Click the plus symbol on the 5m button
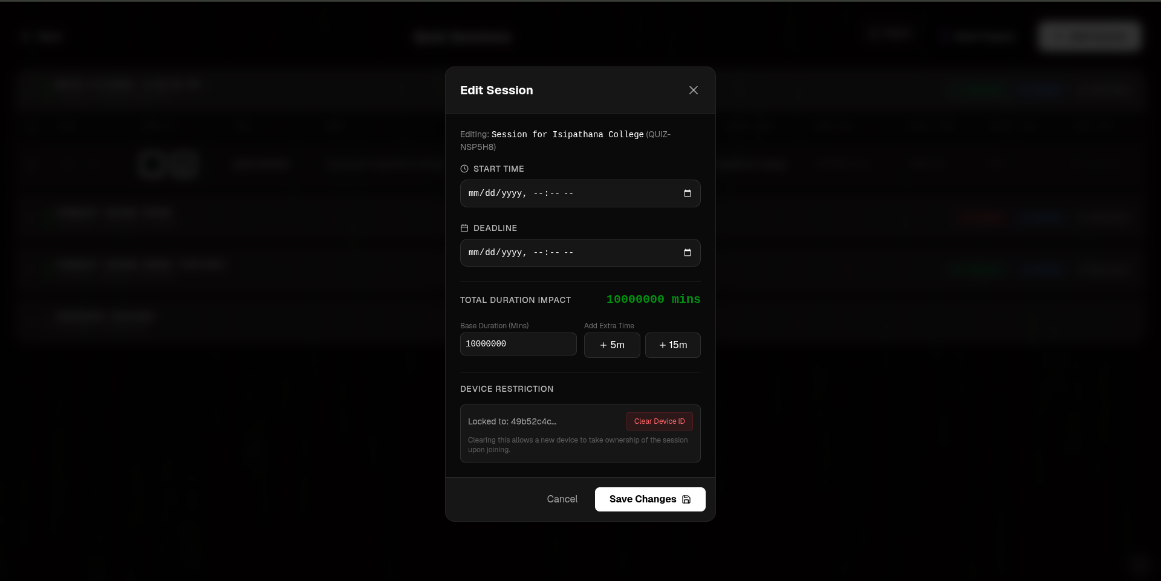1161x581 pixels. [603, 345]
